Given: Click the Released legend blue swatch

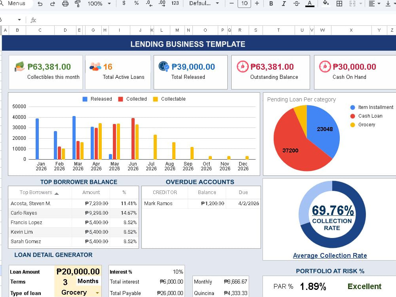Looking at the screenshot, I should tap(85, 99).
